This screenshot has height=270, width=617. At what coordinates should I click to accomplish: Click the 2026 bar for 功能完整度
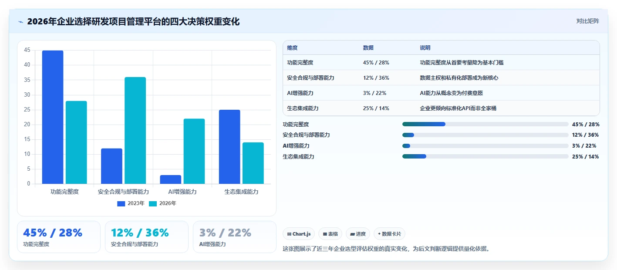[76, 142]
